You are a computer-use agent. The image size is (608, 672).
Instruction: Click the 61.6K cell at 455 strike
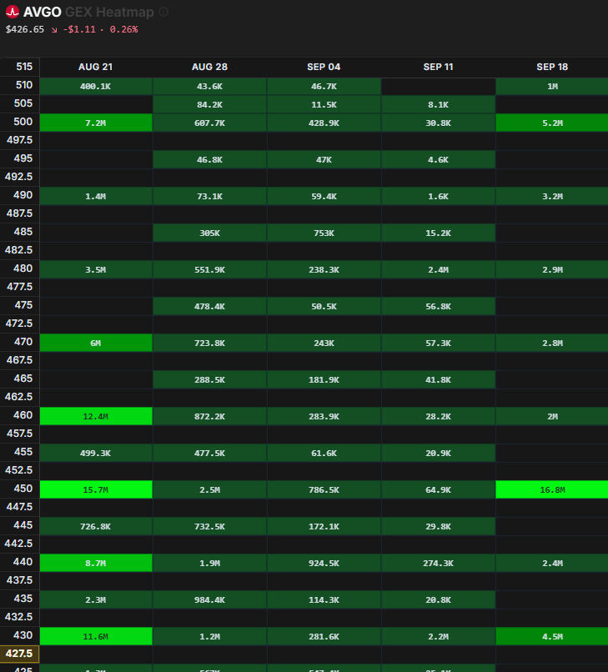(x=324, y=453)
